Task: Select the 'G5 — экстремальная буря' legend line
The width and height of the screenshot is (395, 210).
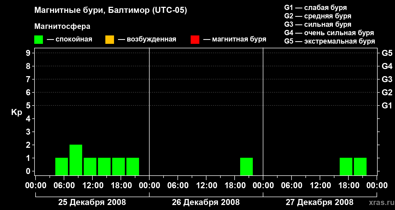Action: point(330,41)
